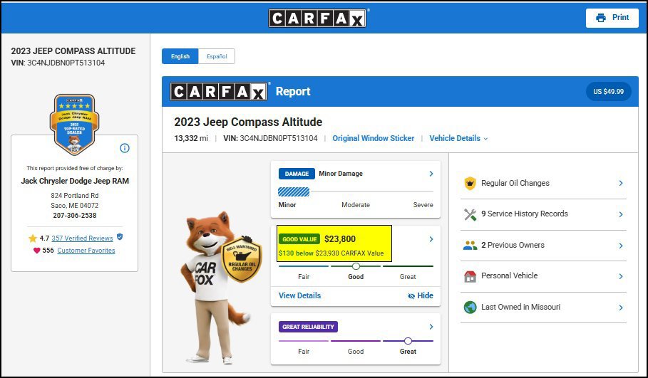Open the 2 Previous Owners row
This screenshot has width=648, height=378.
[543, 246]
